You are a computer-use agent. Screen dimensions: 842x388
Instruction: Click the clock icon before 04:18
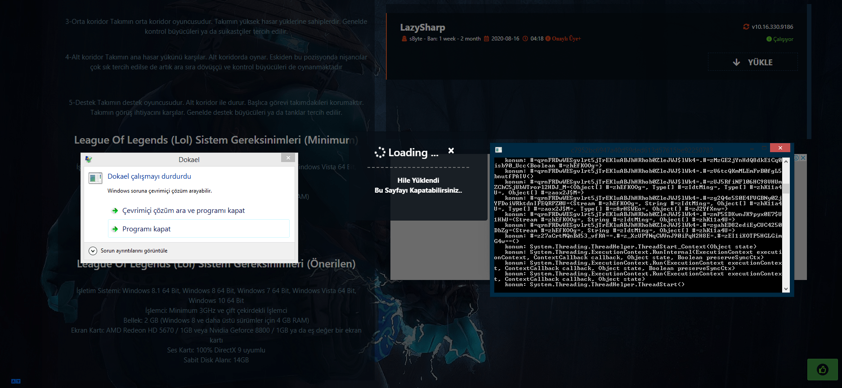point(525,39)
